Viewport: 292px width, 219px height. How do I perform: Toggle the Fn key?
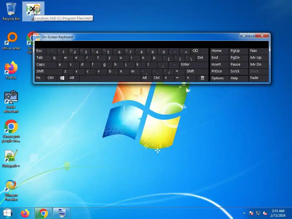pyautogui.click(x=40, y=78)
